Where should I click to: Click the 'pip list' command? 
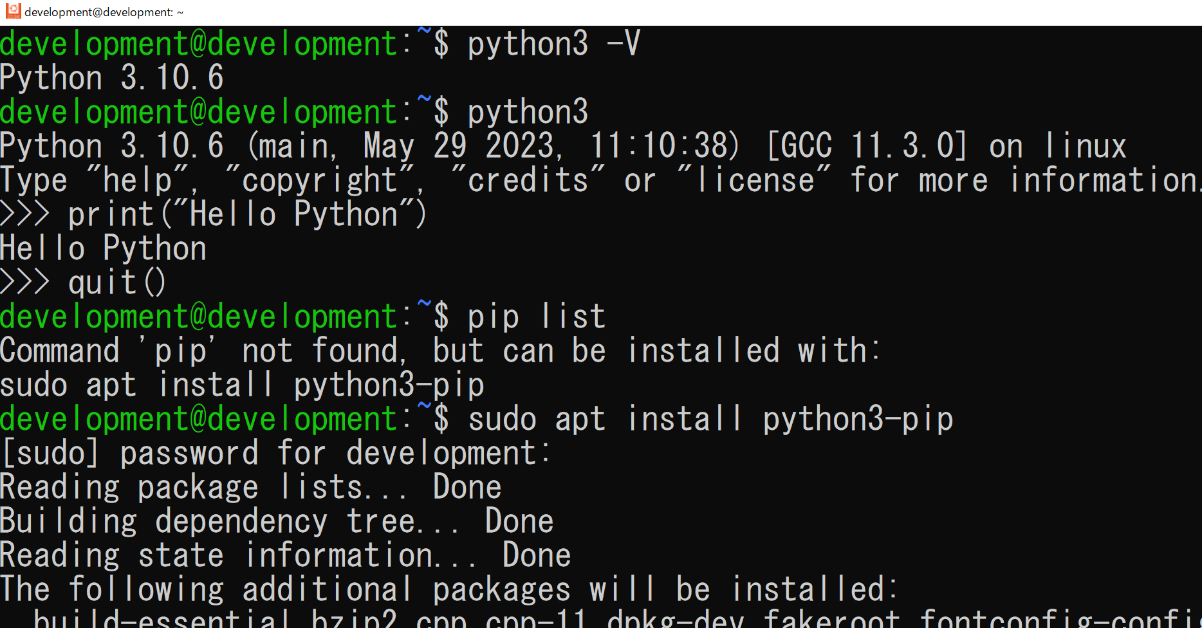[537, 317]
